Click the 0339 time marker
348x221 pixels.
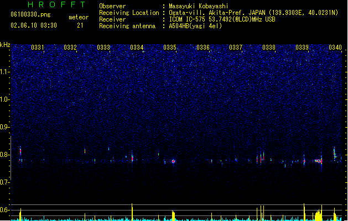[x=302, y=48]
